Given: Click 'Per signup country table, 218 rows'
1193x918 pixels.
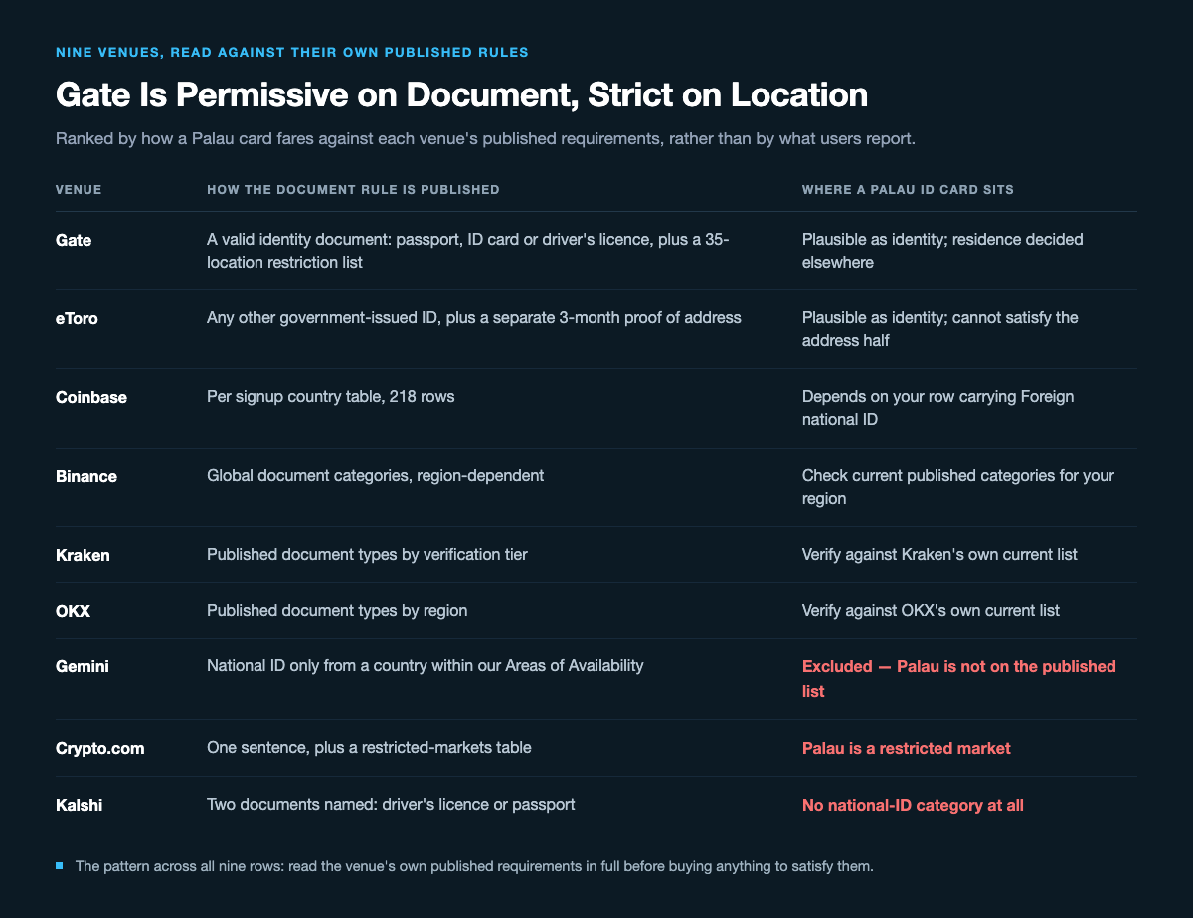Looking at the screenshot, I should click(x=331, y=397).
